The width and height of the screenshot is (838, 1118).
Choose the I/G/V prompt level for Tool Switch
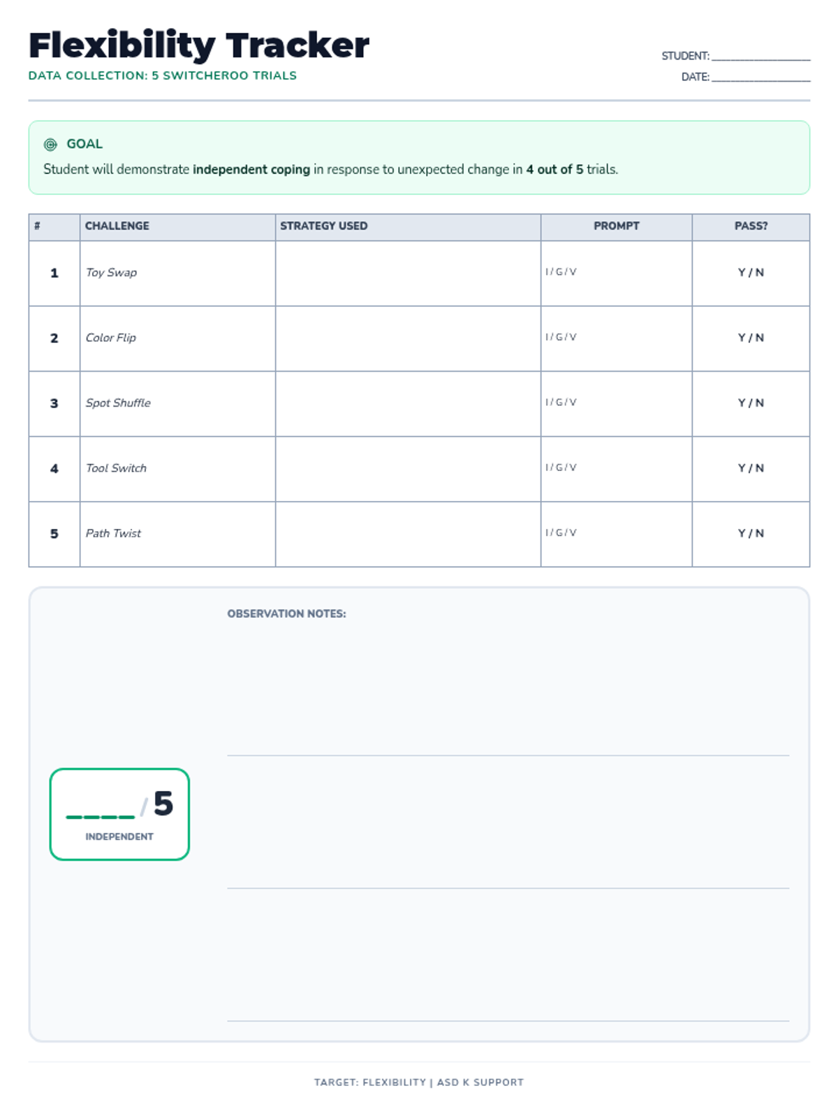pyautogui.click(x=561, y=467)
